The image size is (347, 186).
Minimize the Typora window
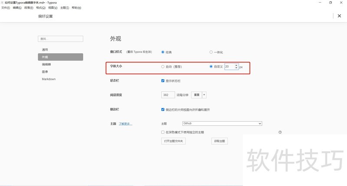(320, 3)
